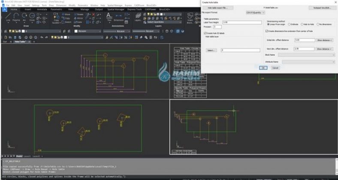The width and height of the screenshot is (338, 180).
Task: Click the Label Text Height input field
Action: [x=241, y=22]
